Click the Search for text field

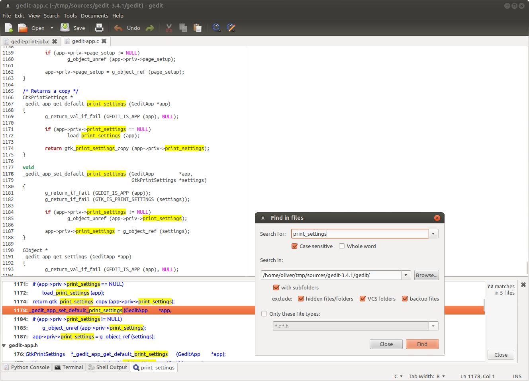(x=360, y=234)
